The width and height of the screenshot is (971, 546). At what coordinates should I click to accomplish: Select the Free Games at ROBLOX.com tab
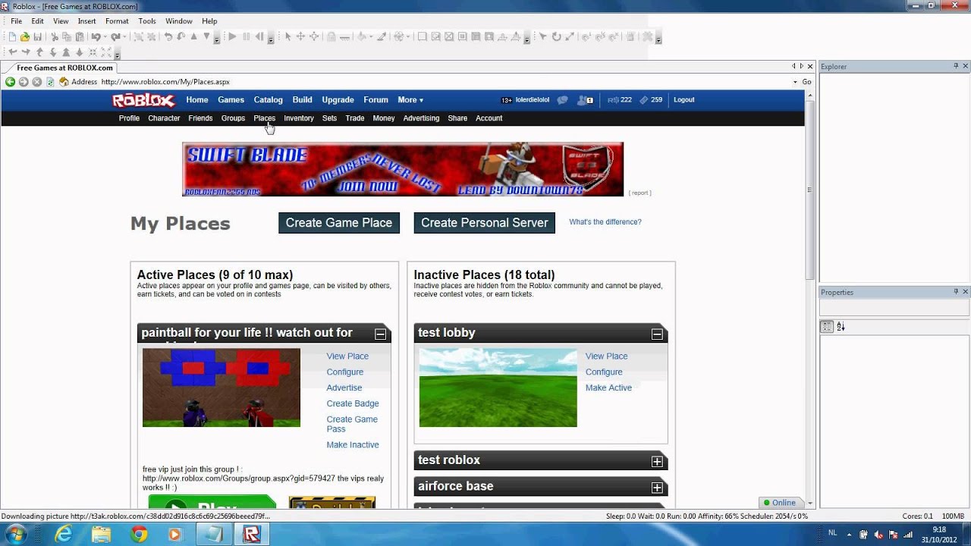[x=64, y=67]
